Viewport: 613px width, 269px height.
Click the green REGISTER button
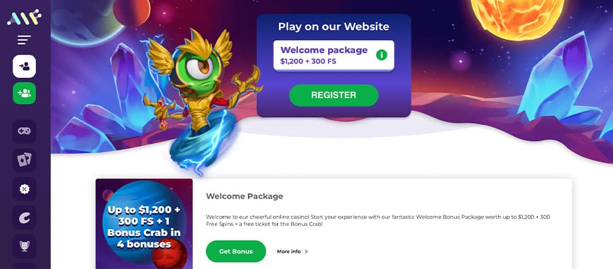pyautogui.click(x=333, y=95)
